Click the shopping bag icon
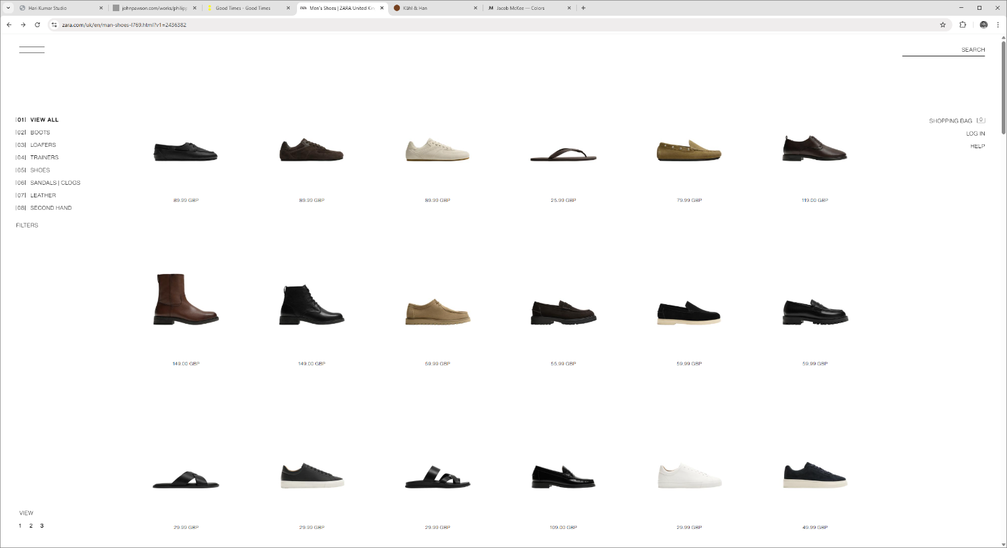The height and width of the screenshot is (548, 1007). coord(981,121)
